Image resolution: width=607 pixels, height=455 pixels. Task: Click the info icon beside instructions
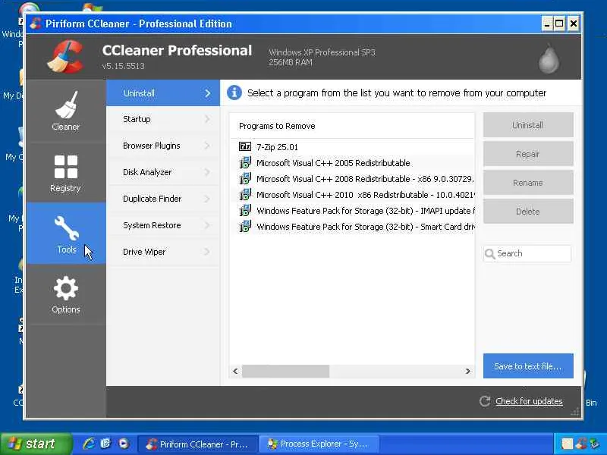pos(234,93)
